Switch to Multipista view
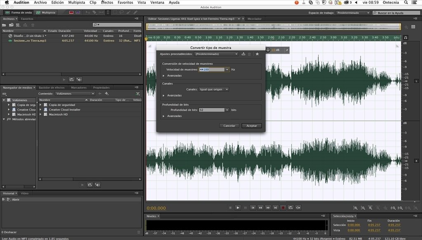The height and width of the screenshot is (240, 422). (46, 12)
